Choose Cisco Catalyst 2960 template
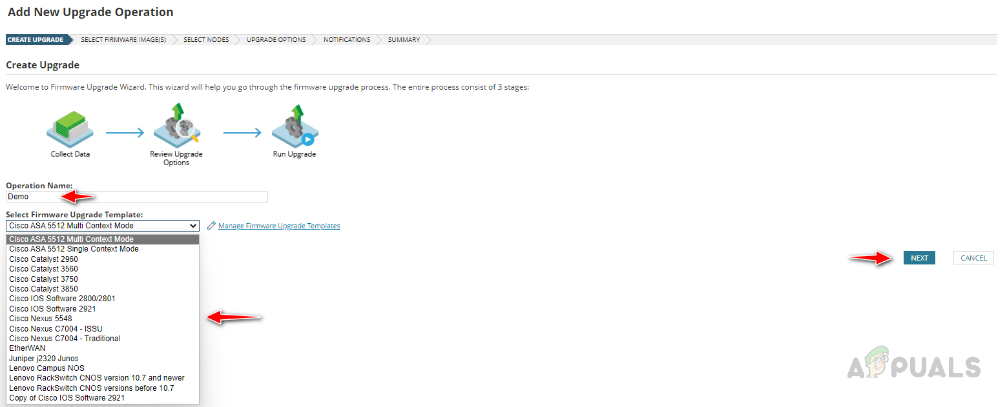The height and width of the screenshot is (407, 1007). [x=103, y=259]
